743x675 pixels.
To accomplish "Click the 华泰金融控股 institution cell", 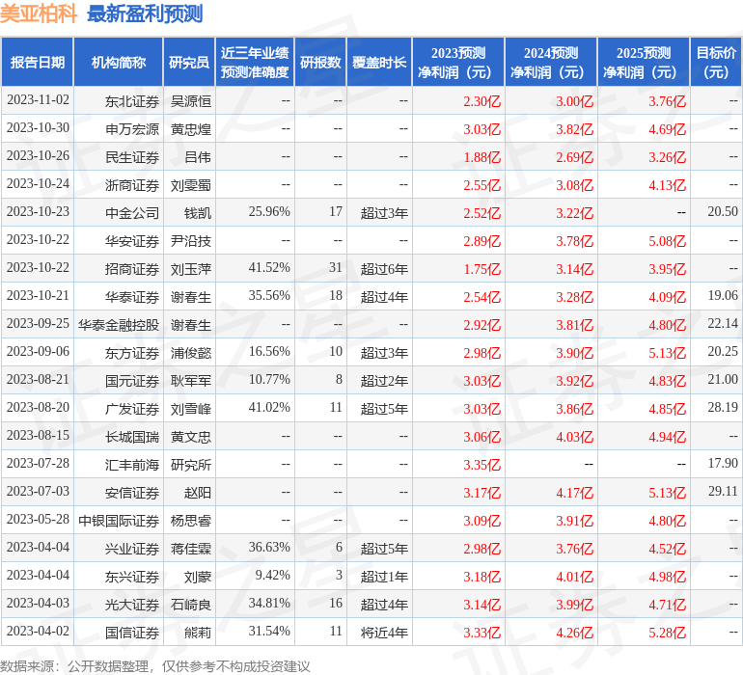I will pos(119,325).
